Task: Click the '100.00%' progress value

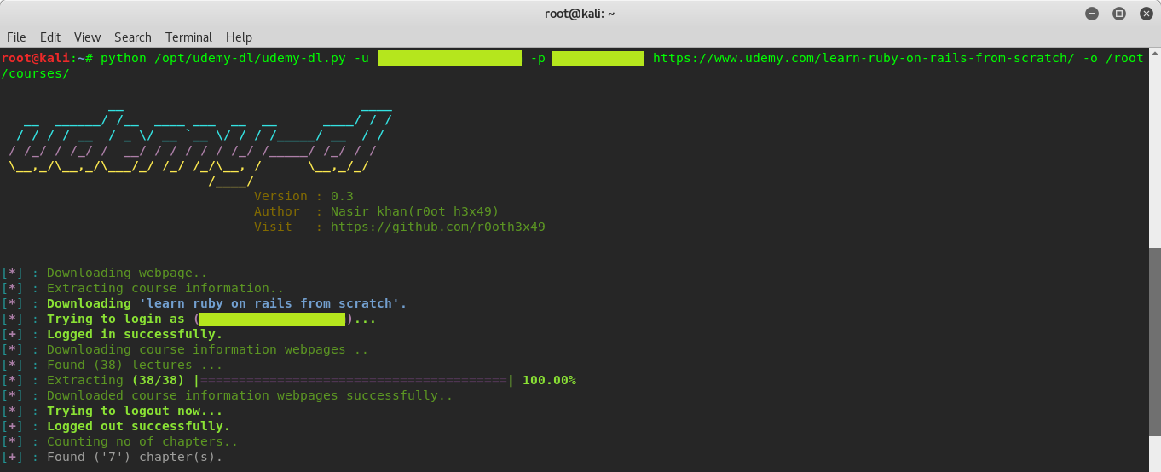Action: click(549, 380)
